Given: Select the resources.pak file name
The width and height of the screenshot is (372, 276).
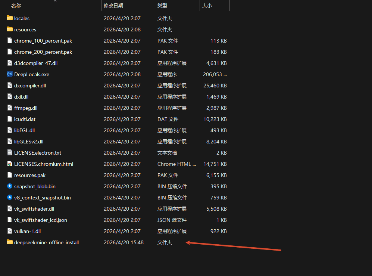Looking at the screenshot, I should 30,175.
